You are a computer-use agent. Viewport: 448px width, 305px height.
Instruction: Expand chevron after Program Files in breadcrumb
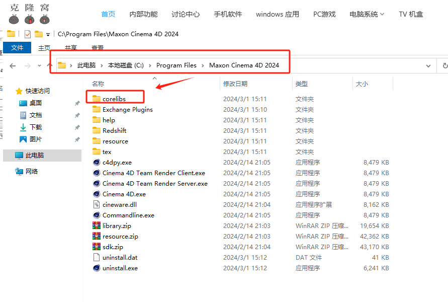[203, 65]
